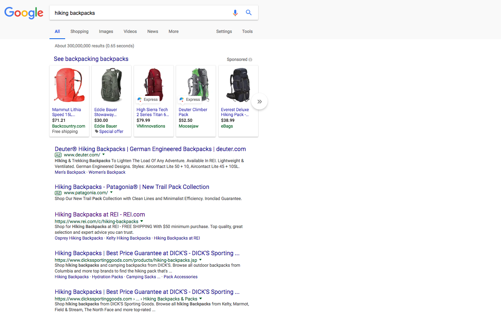
Task: Focus the hiking backpacks search field
Action: tap(140, 13)
